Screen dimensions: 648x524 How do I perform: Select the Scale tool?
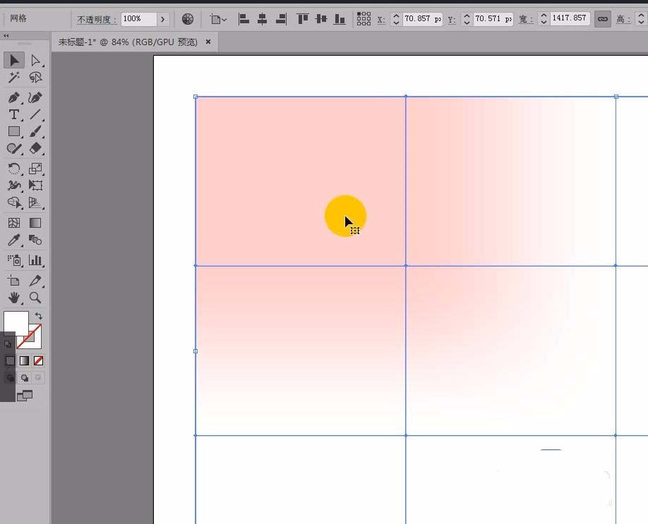tap(35, 169)
